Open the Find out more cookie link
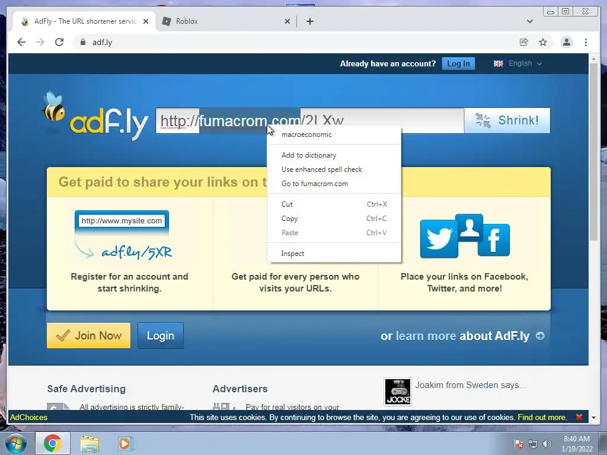The image size is (607, 455). point(542,417)
